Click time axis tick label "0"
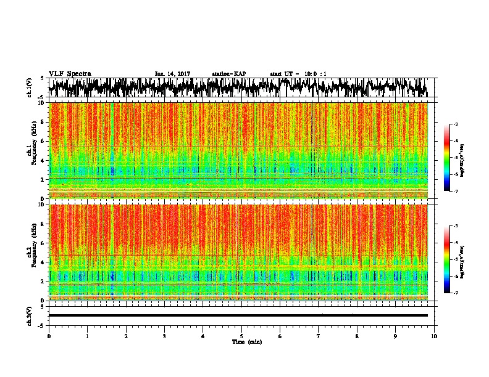 (49, 336)
